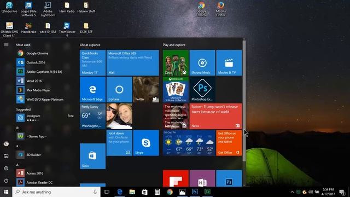Image resolution: width=350 pixels, height=197 pixels.
Task: Open Adobe Captivate 9 in Most used
Action: click(x=45, y=72)
